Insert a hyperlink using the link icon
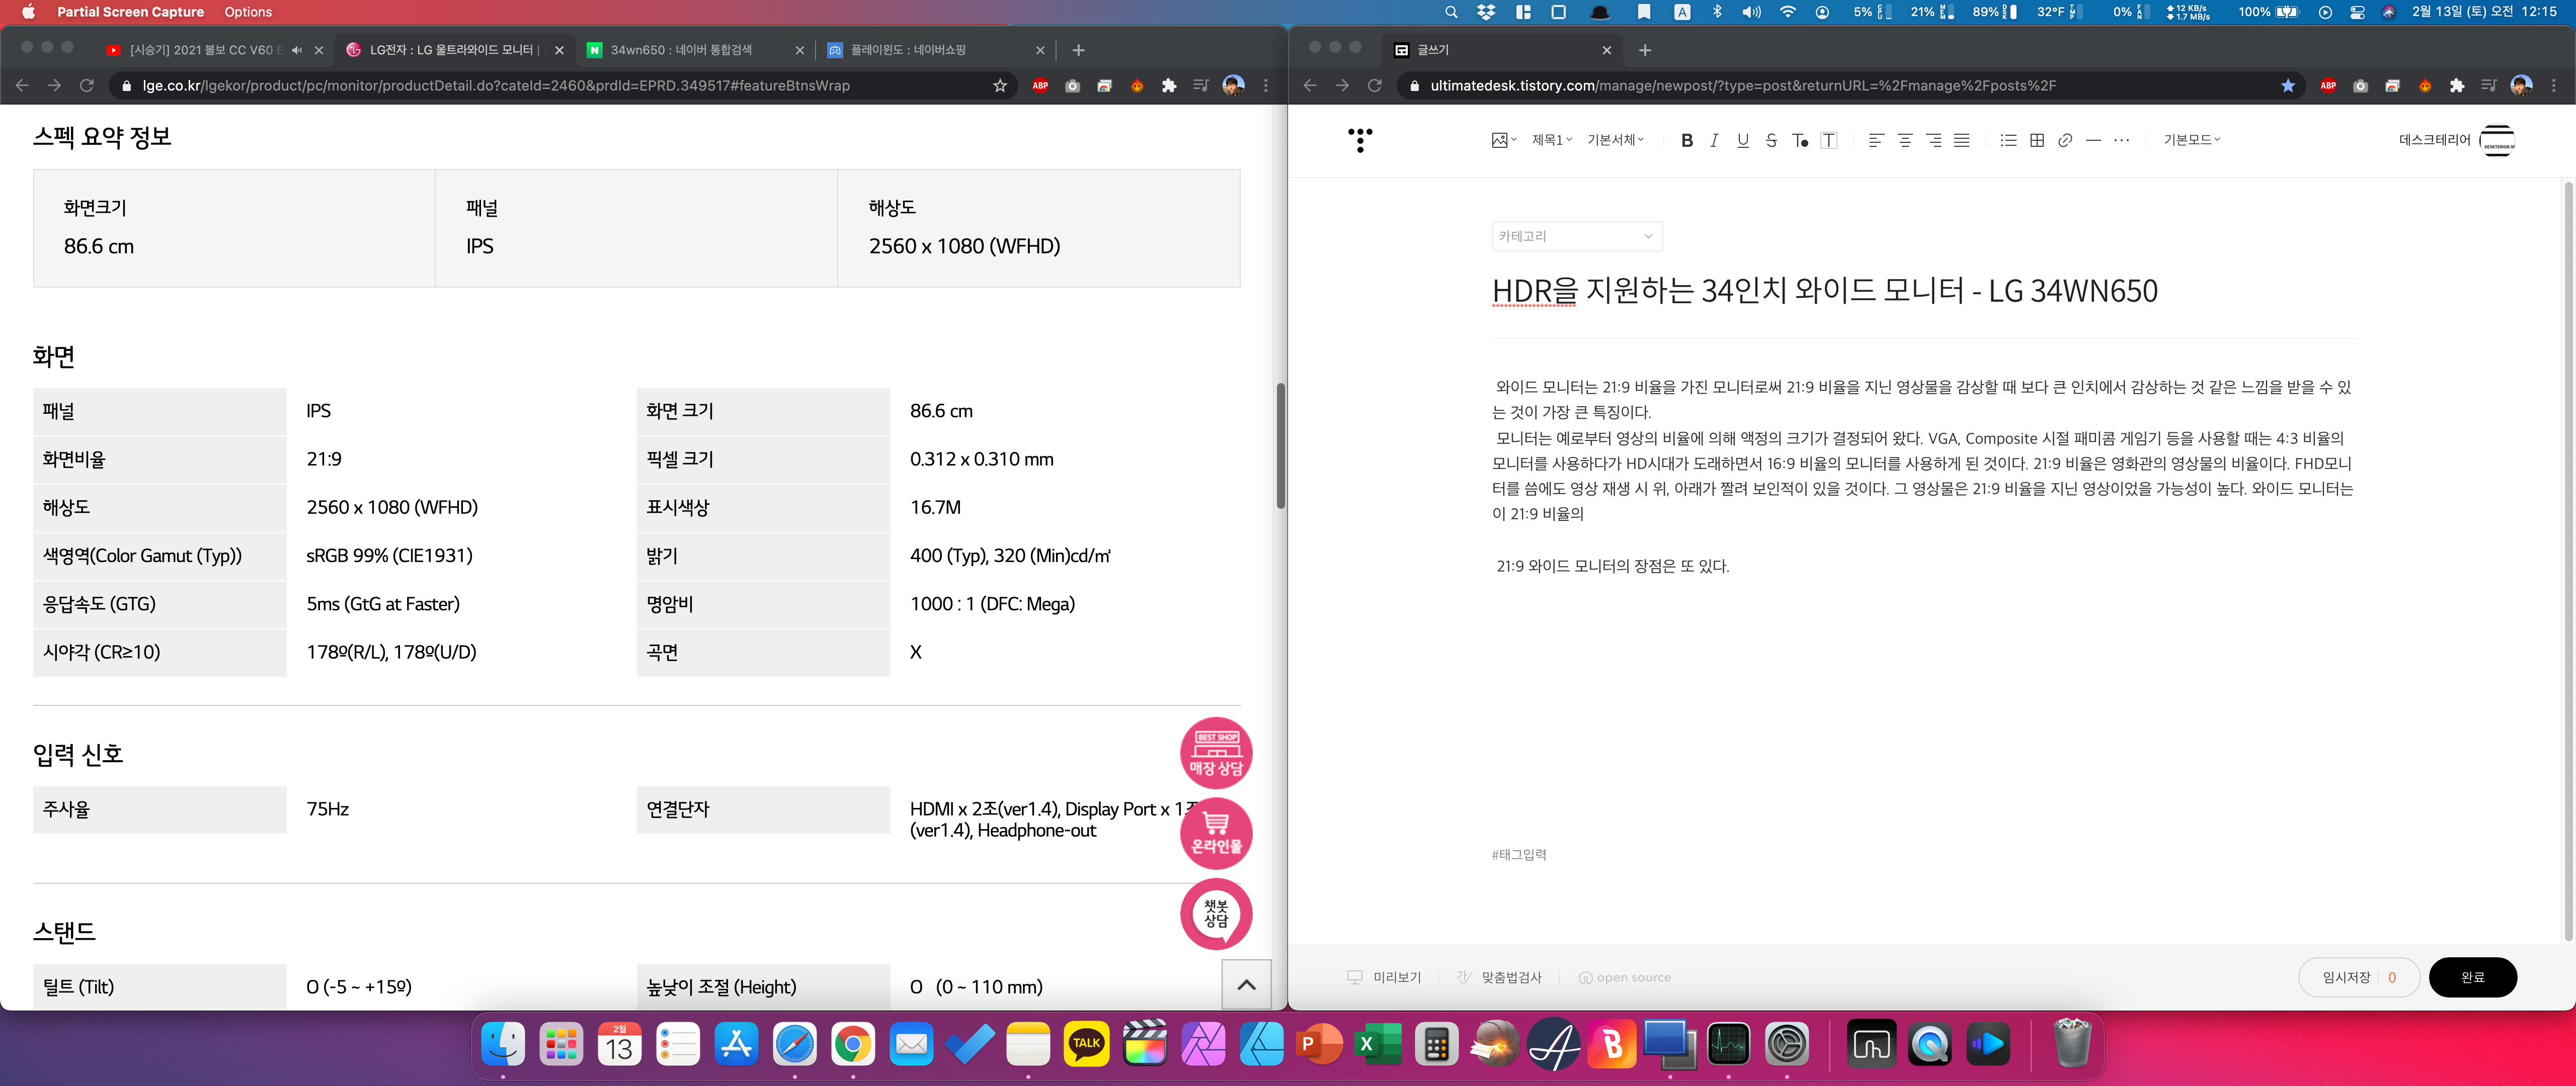The width and height of the screenshot is (2576, 1086). (2065, 141)
